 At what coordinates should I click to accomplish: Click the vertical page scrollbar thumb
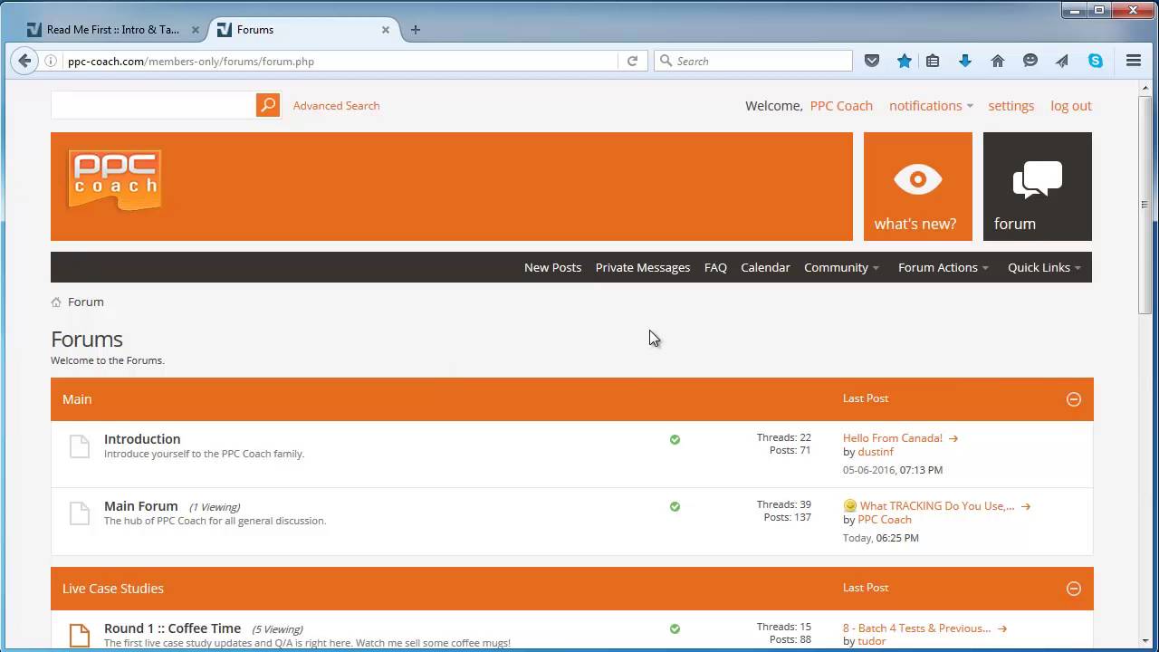pyautogui.click(x=1145, y=205)
